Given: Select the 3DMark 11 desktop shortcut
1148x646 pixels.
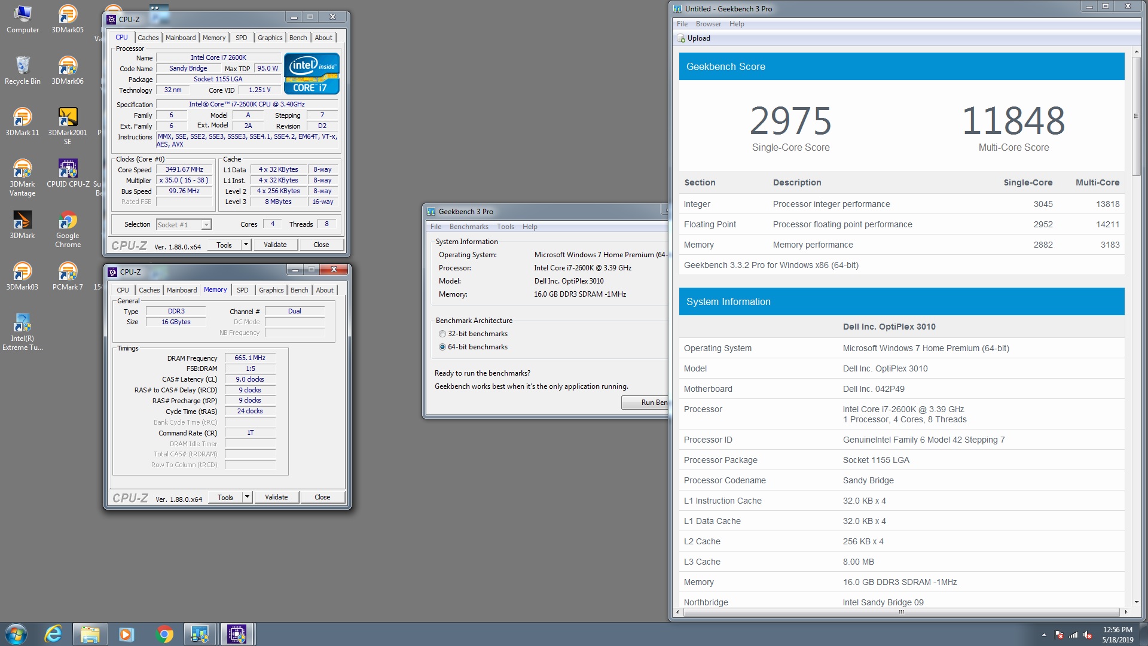Looking at the screenshot, I should point(23,122).
